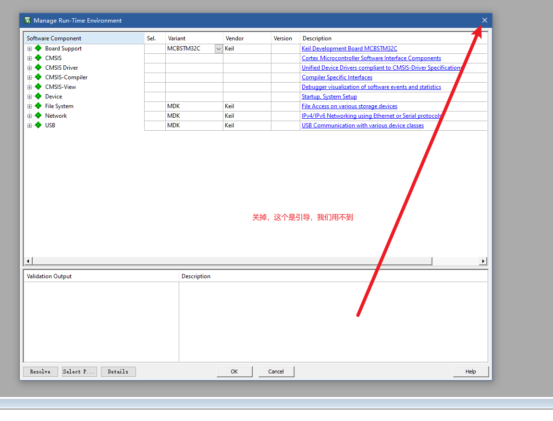The width and height of the screenshot is (553, 421).
Task: Expand the File System tree node
Action: click(x=30, y=106)
